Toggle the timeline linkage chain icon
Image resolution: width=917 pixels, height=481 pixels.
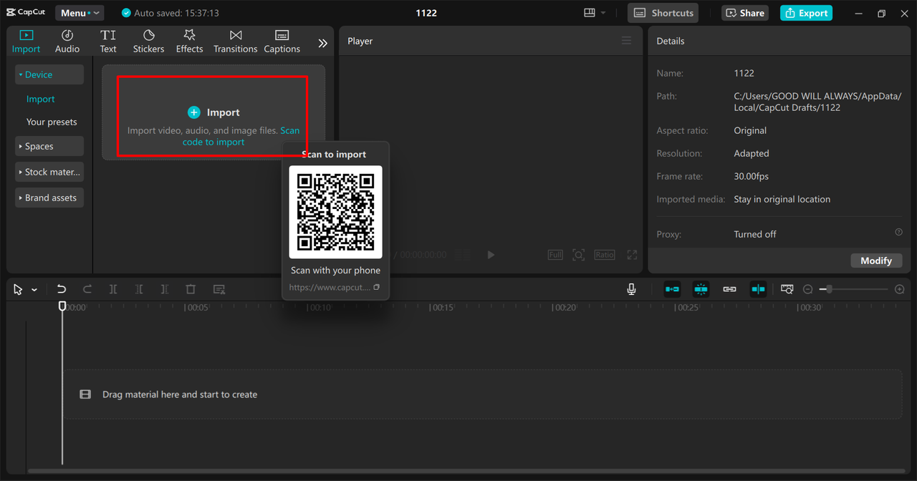click(x=729, y=289)
